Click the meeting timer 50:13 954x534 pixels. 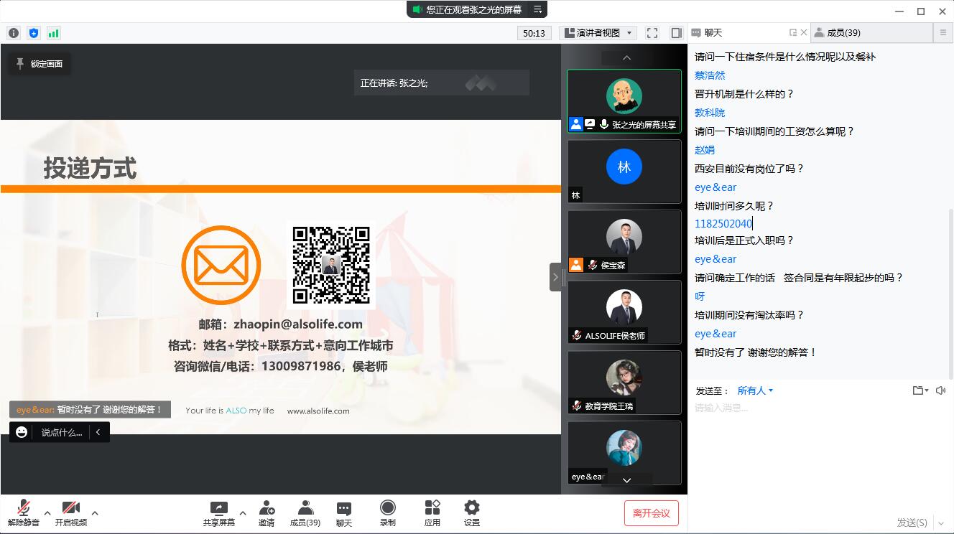click(x=534, y=33)
